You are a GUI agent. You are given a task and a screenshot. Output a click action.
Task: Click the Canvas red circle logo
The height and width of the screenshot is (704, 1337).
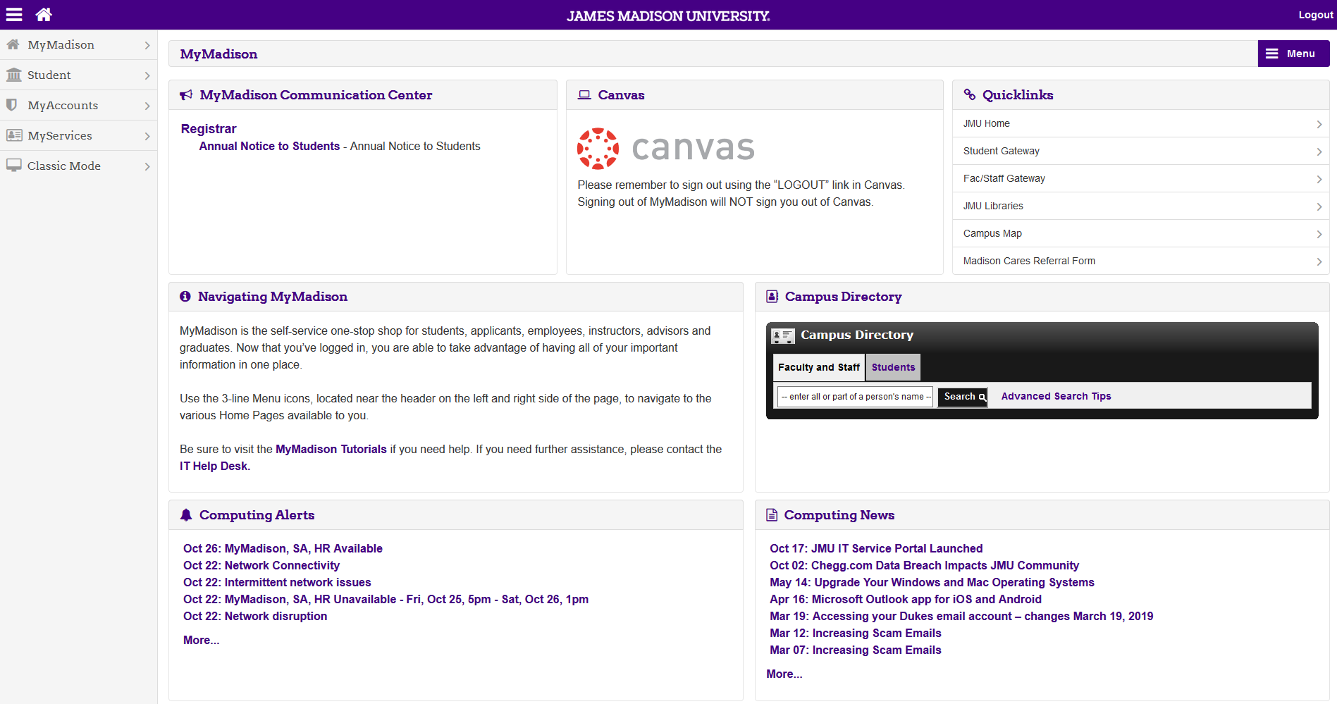(x=598, y=149)
